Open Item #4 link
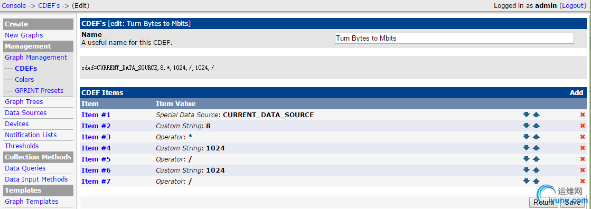This screenshot has width=591, height=209. click(96, 148)
